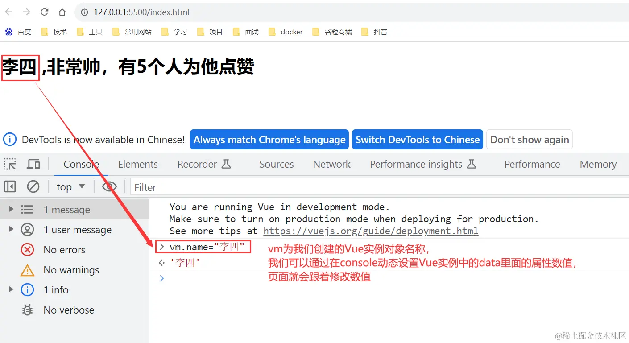Screen dimensions: 629x343
Task: Open the top JavaScript context dropdown
Action: (71, 187)
